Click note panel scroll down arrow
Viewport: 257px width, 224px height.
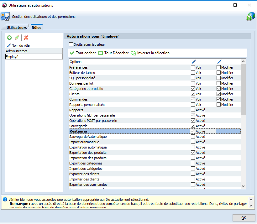click(x=251, y=206)
